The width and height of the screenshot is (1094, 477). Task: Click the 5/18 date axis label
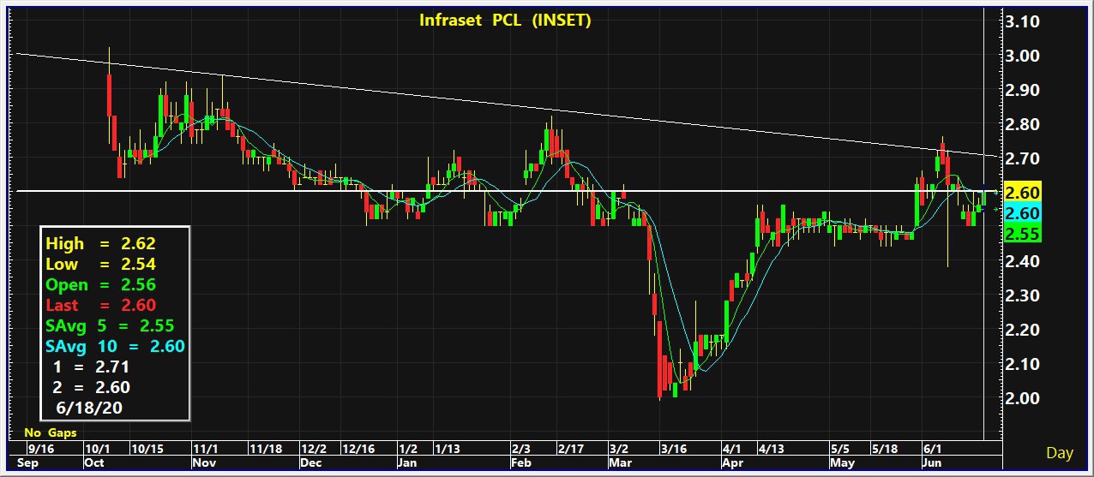pyautogui.click(x=885, y=449)
